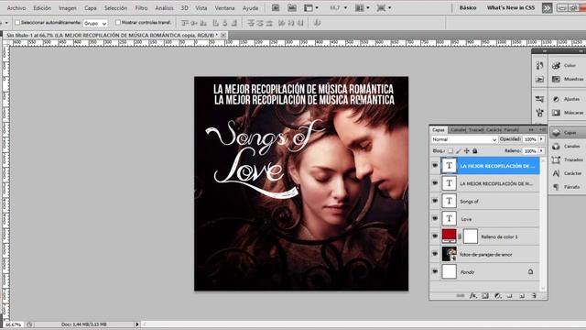Switch to the Trazados tab in Layers panel
Viewport: 586px width, 330px height.
476,130
